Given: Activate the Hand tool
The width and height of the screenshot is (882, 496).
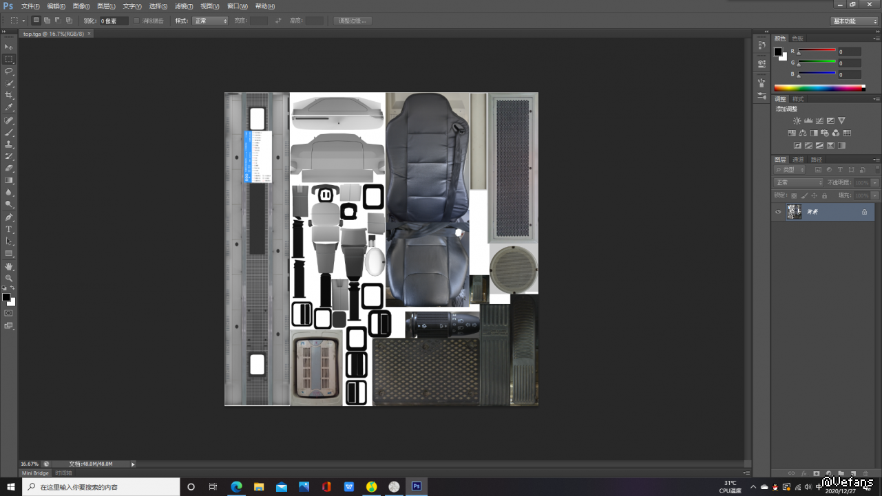Looking at the screenshot, I should (9, 266).
